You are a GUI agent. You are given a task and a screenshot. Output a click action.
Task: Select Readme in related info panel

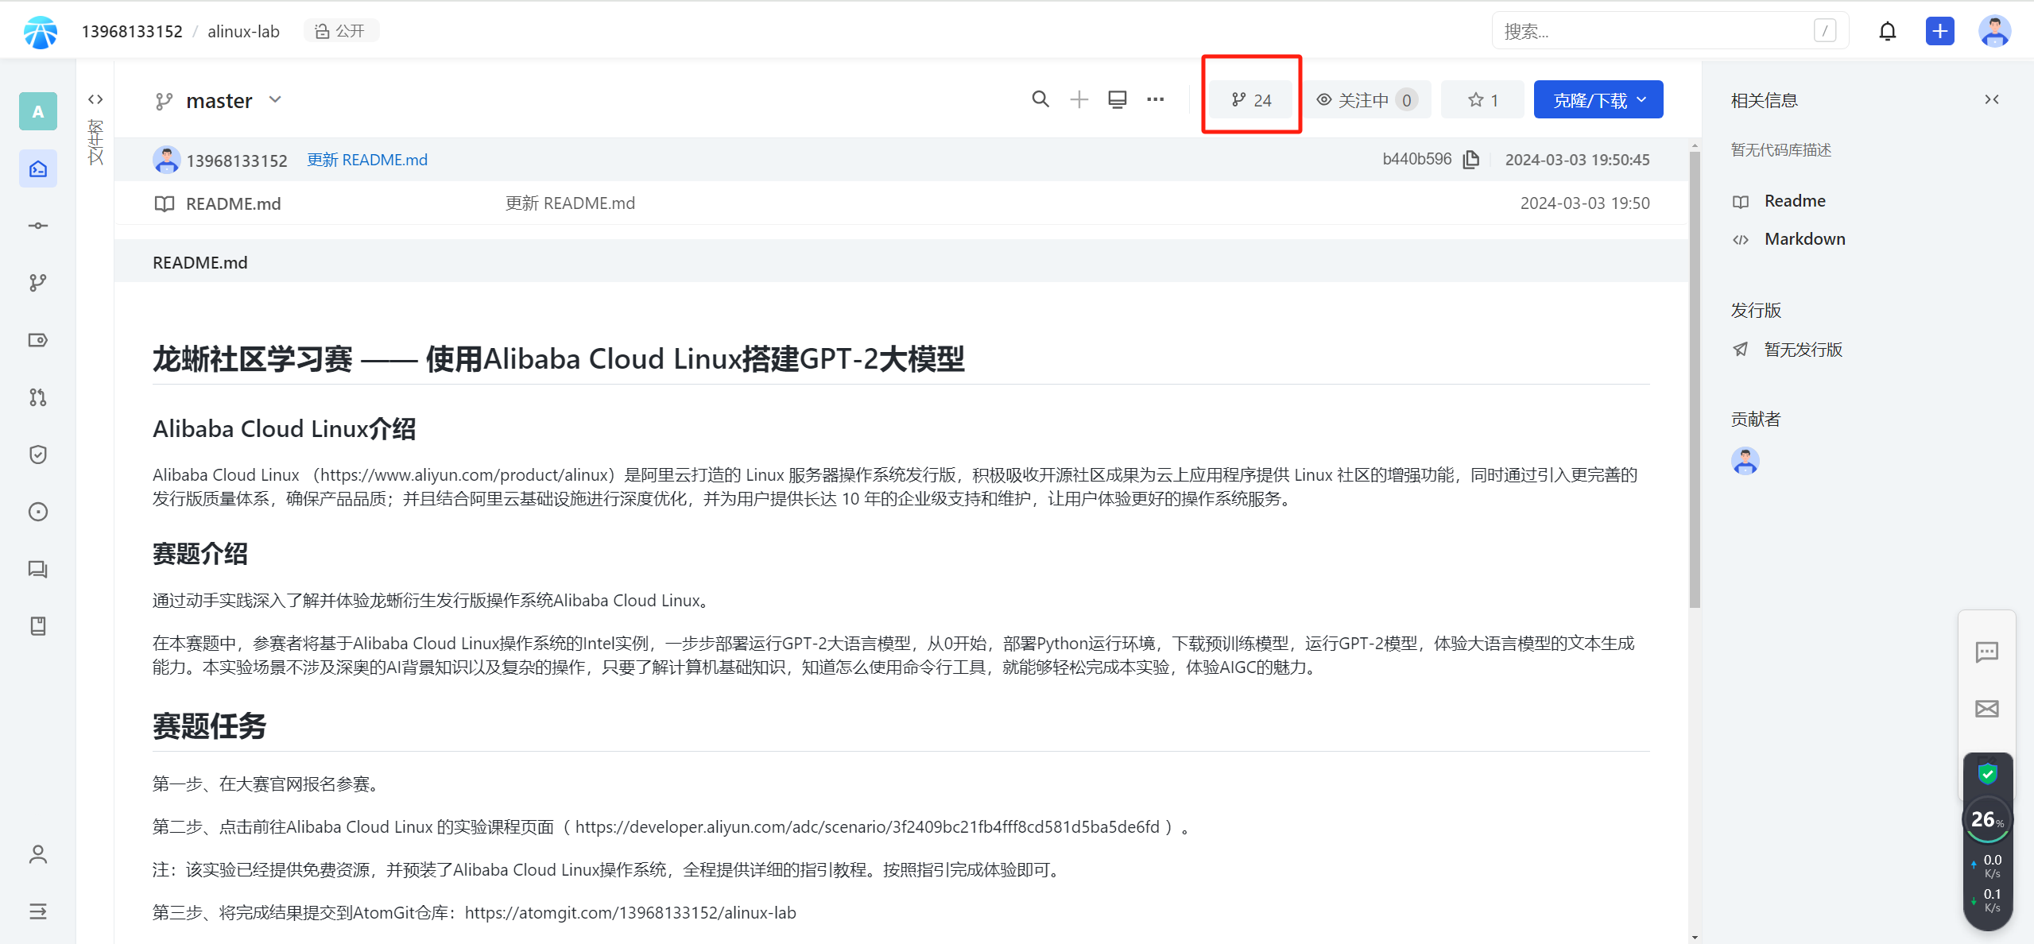click(x=1794, y=201)
